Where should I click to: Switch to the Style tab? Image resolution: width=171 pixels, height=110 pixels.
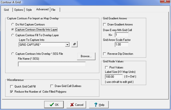[x=29, y=10]
